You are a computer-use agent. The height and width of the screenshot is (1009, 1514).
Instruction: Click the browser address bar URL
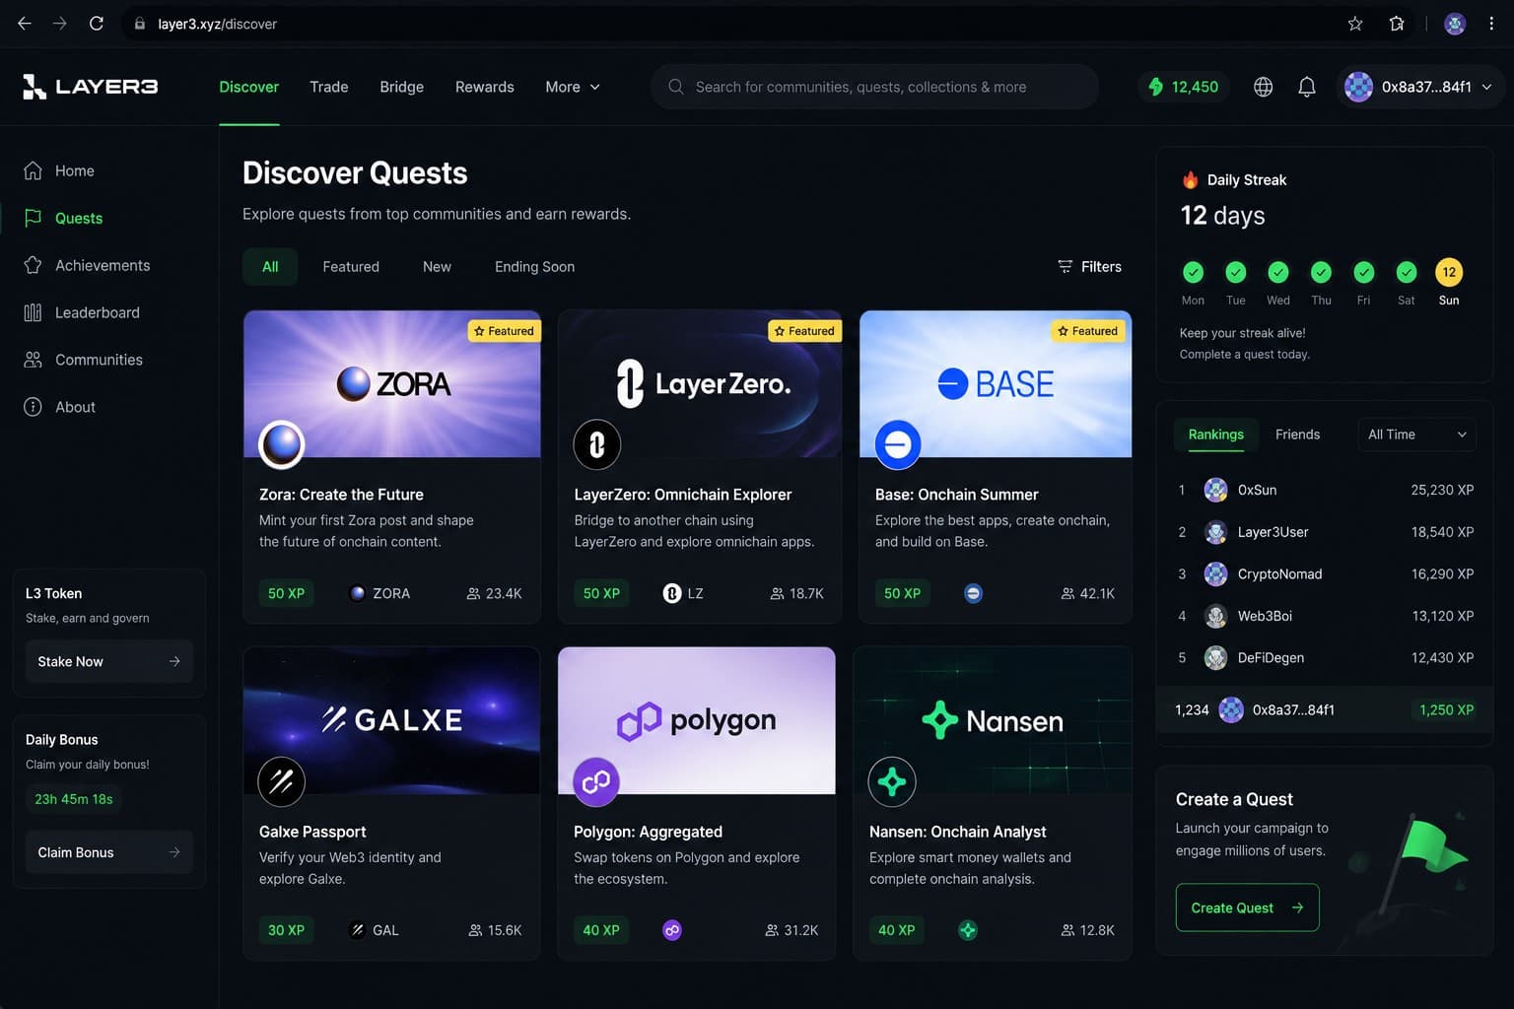pos(217,24)
